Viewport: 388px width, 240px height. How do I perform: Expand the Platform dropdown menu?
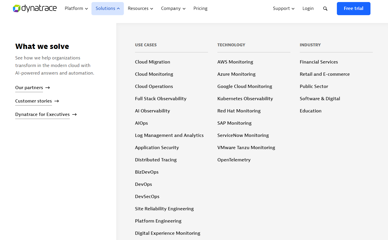click(76, 8)
